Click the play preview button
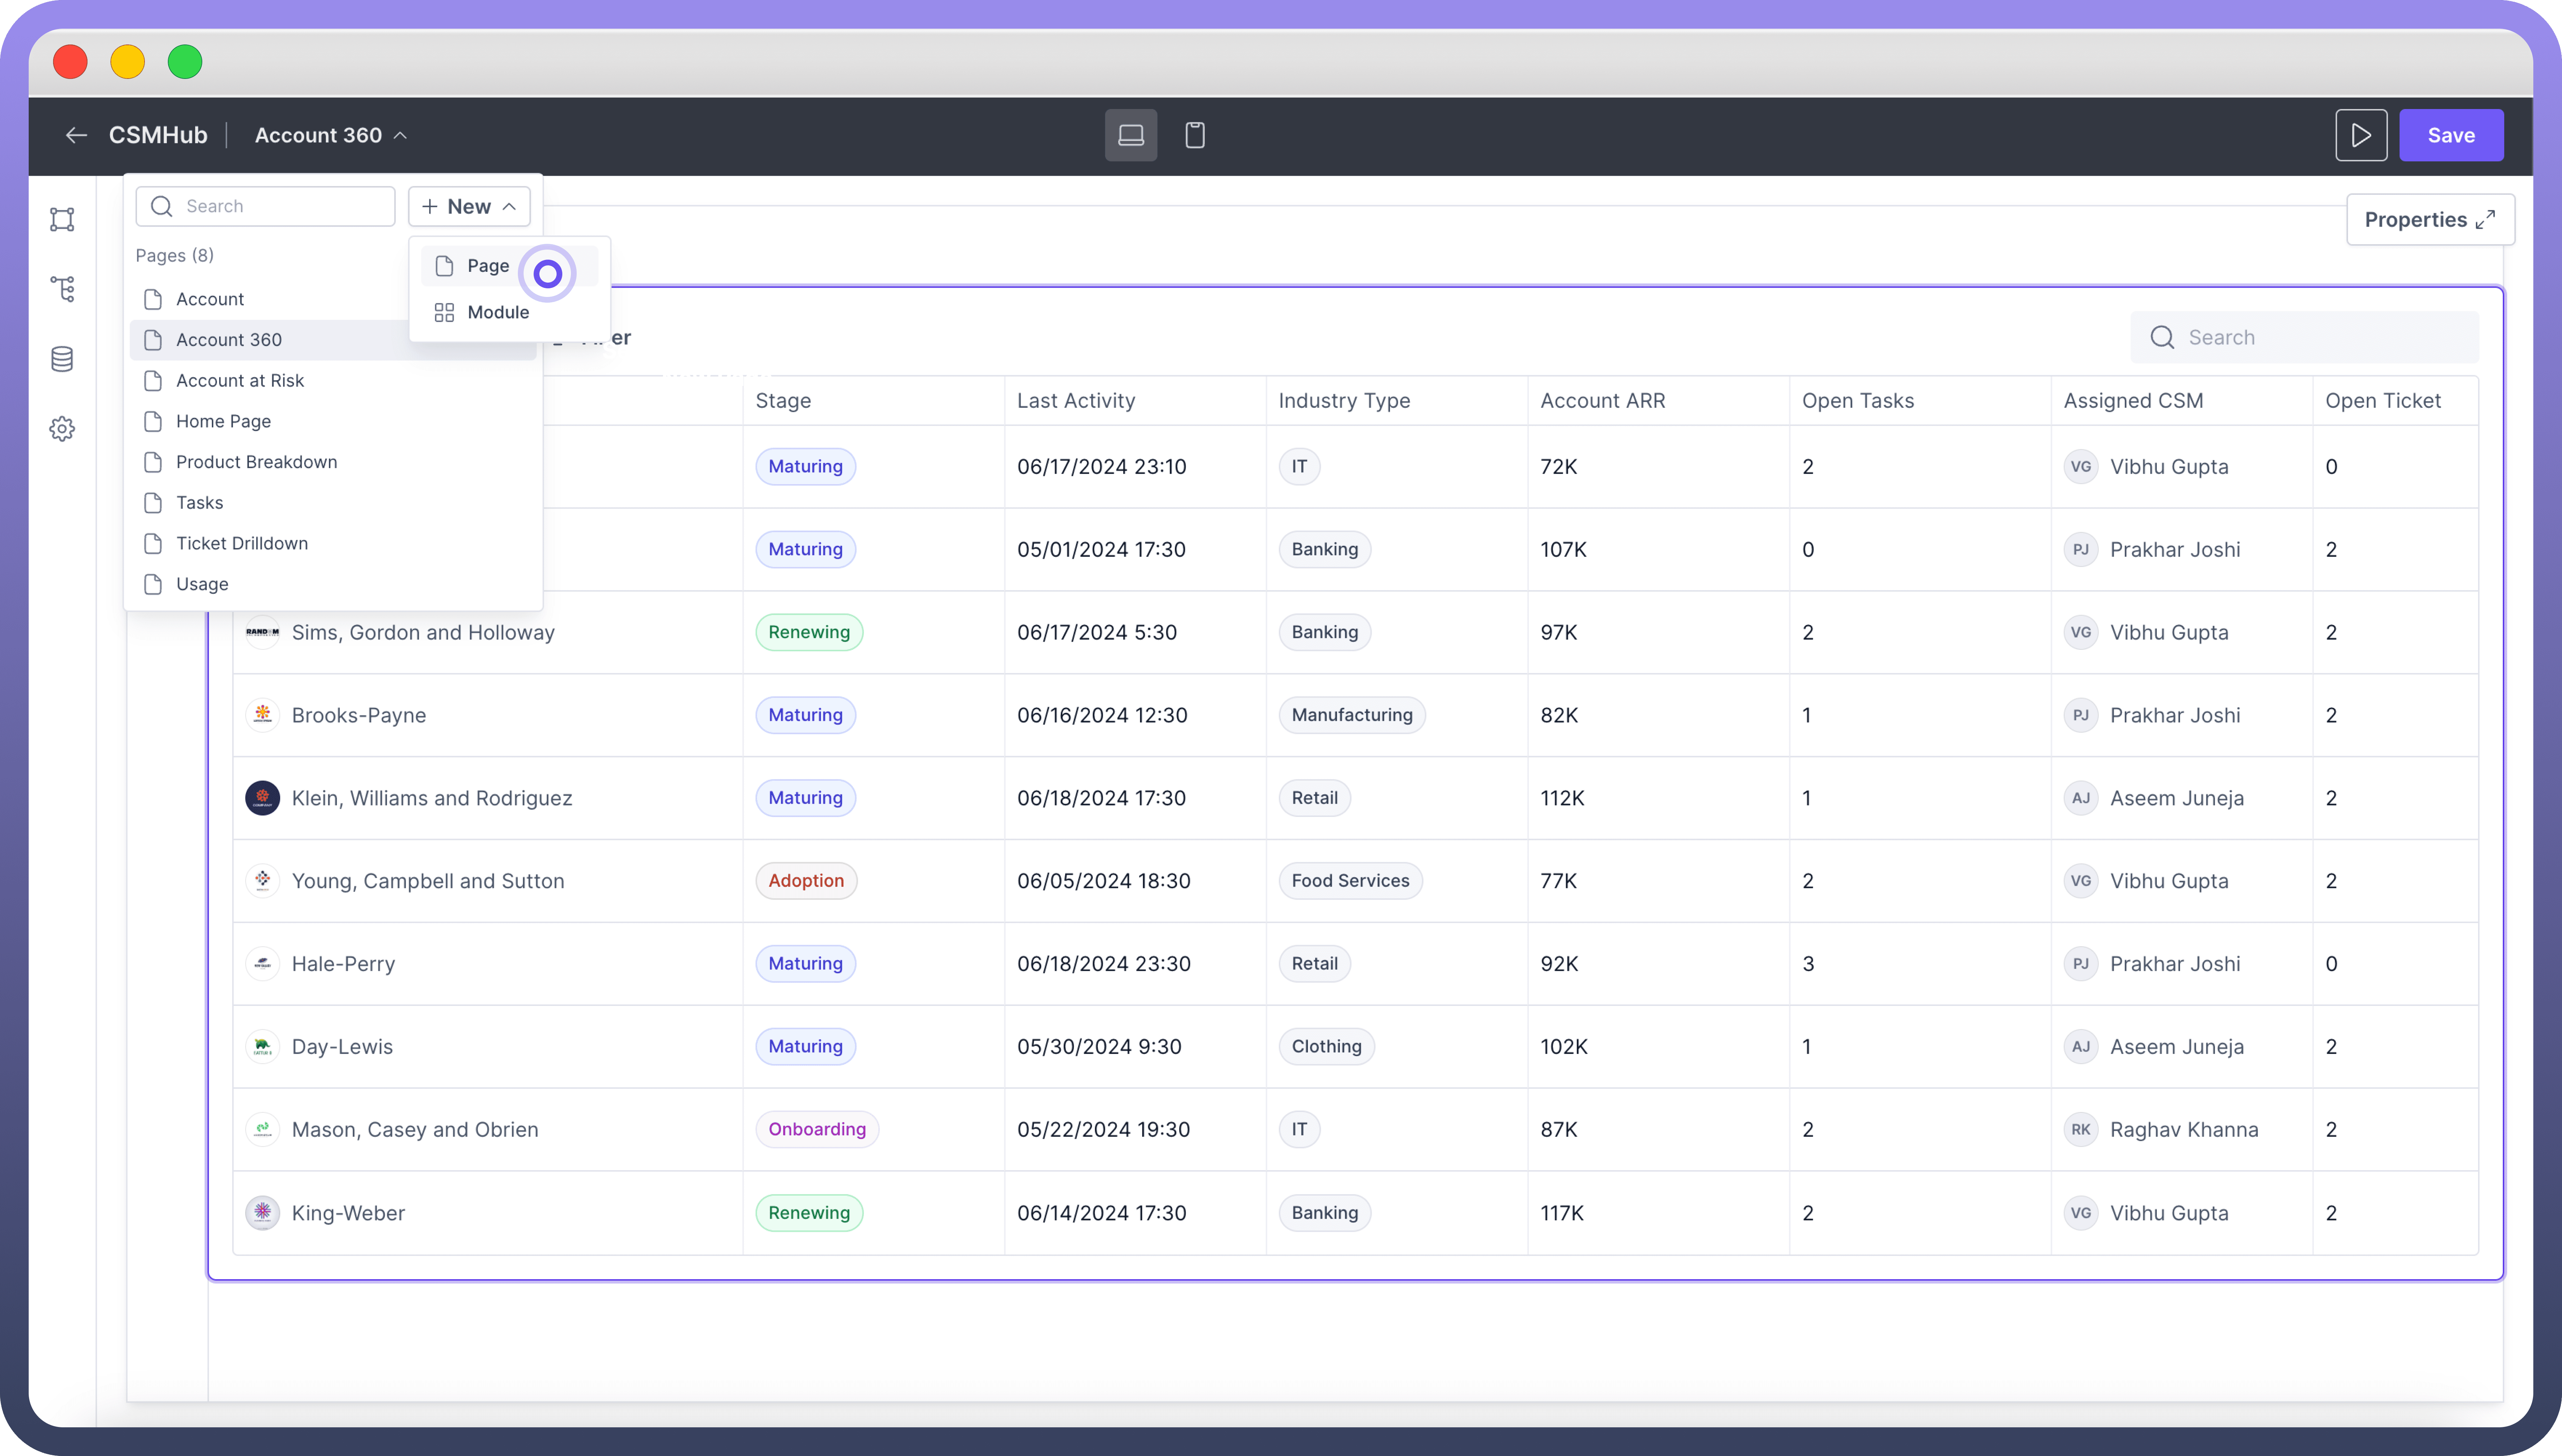 (2361, 135)
